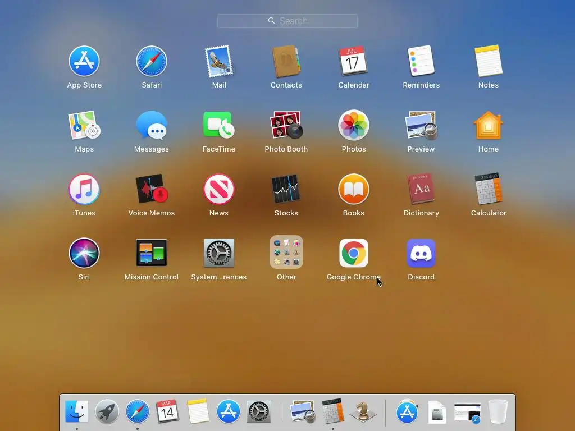575x431 pixels.
Task: Launch Calendar showing JUL 17
Action: click(x=354, y=61)
